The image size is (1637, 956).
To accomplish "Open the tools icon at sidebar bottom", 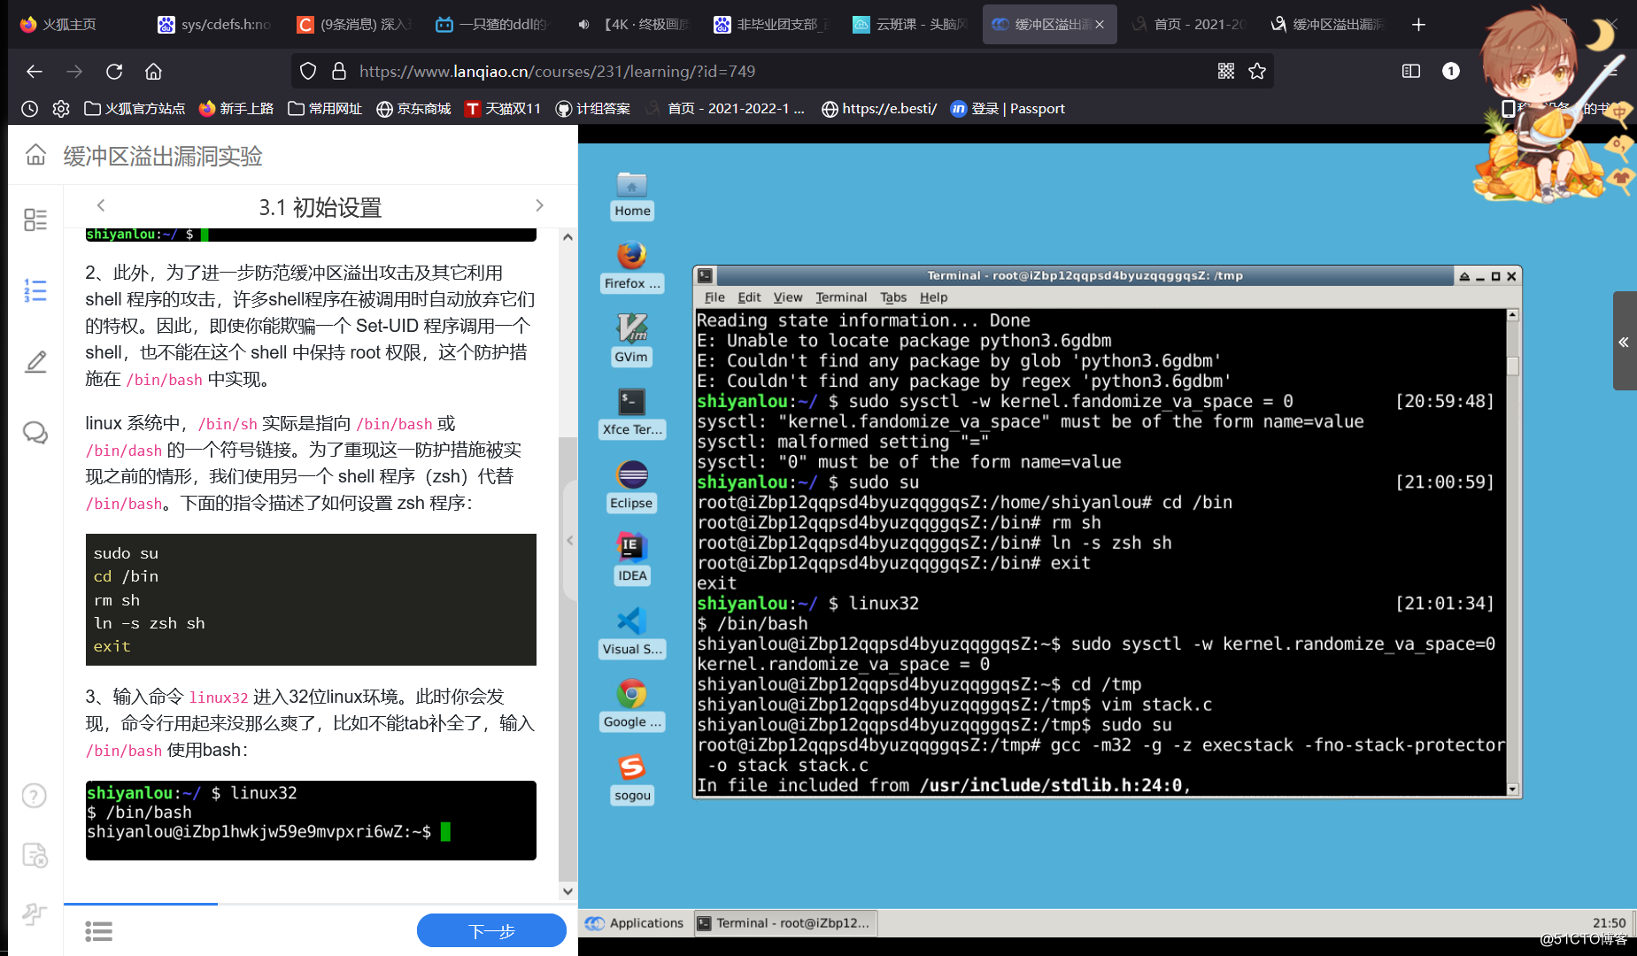I will coord(35,914).
